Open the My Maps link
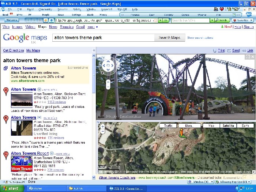The height and width of the screenshot is (192, 256). point(33,50)
